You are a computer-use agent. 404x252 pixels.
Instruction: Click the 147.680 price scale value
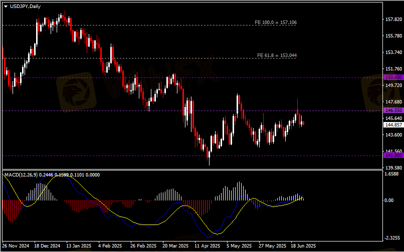point(393,102)
